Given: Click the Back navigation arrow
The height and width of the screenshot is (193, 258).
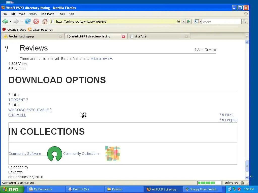Looking at the screenshot, I should pyautogui.click(x=5, y=21).
